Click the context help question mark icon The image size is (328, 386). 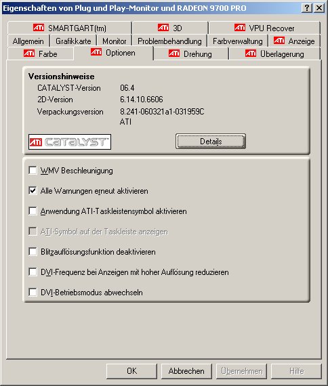coord(307,8)
